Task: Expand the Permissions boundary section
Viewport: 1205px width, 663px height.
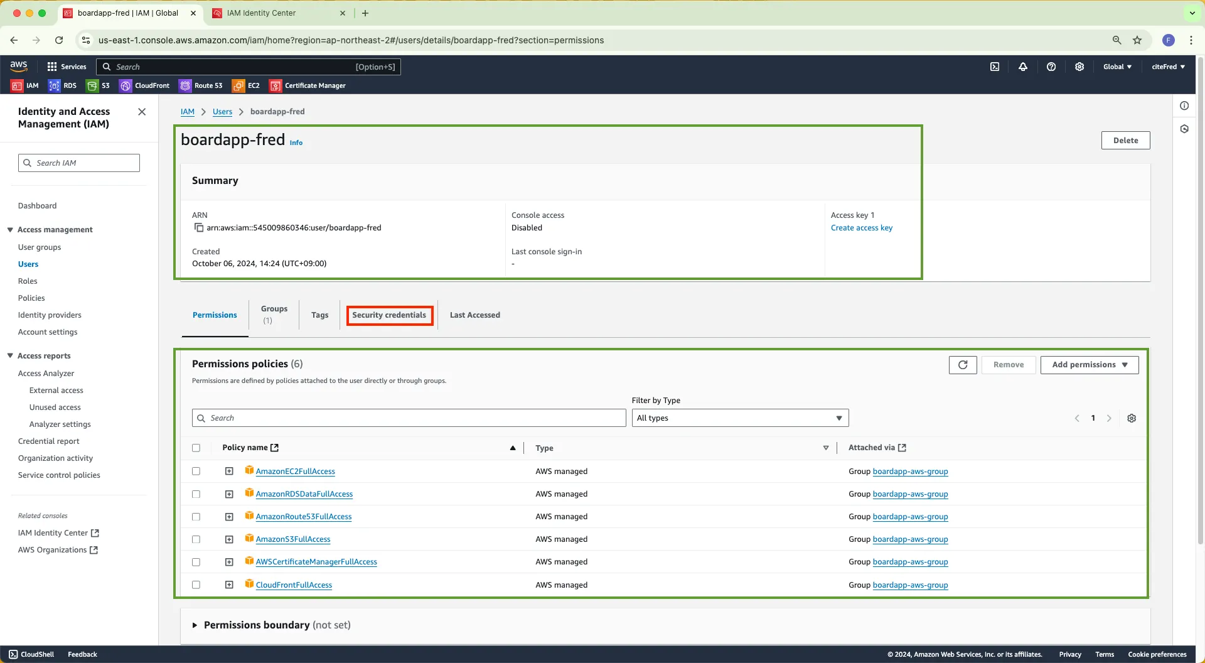Action: point(195,625)
